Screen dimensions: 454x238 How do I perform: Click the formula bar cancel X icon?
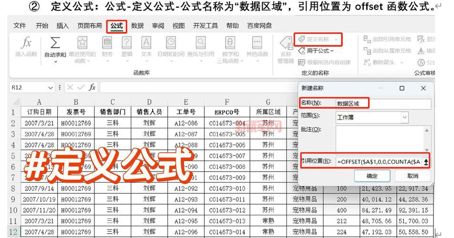pyautogui.click(x=70, y=87)
